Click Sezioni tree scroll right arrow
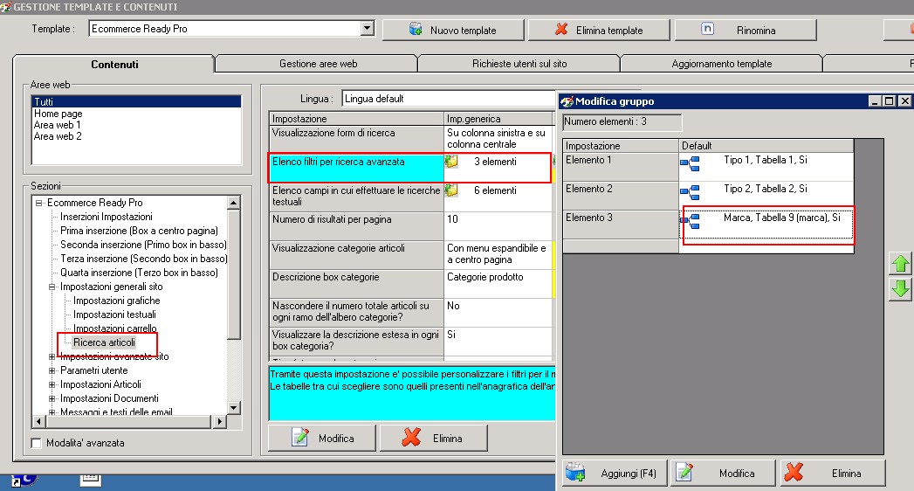 [220, 421]
